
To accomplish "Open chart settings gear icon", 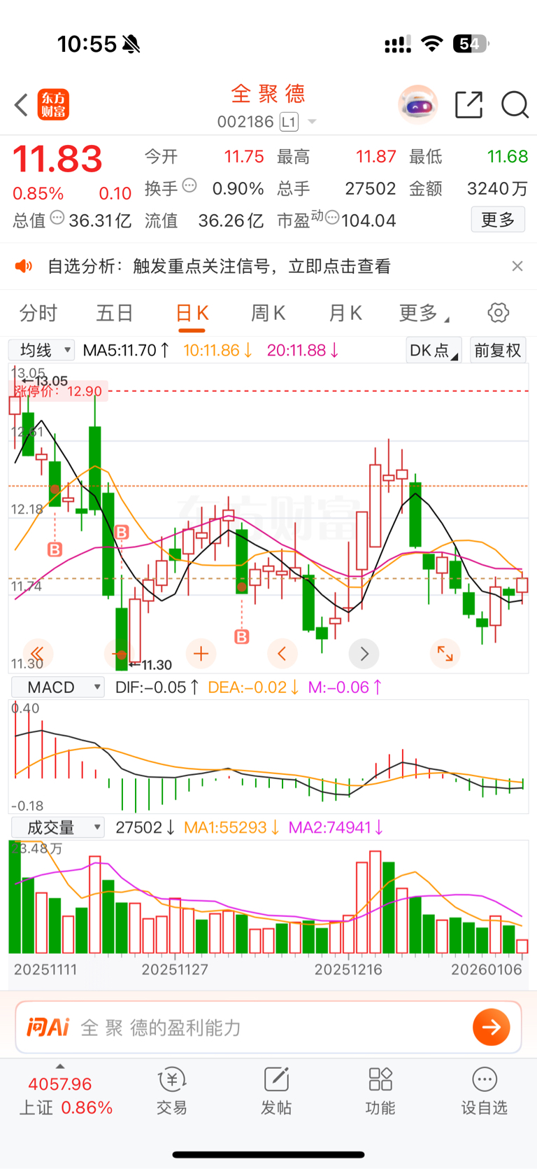I will click(x=499, y=313).
